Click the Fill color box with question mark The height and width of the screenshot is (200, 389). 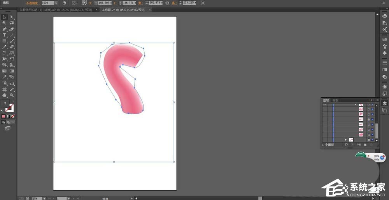pyautogui.click(x=5, y=104)
